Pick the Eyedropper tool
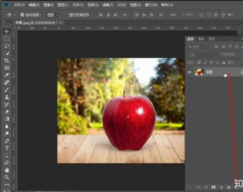This screenshot has width=243, height=192. [x=6, y=75]
